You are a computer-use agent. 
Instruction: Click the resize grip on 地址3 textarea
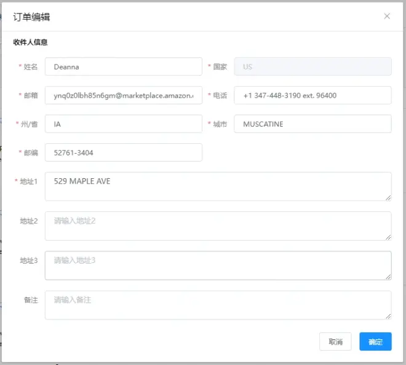click(388, 277)
